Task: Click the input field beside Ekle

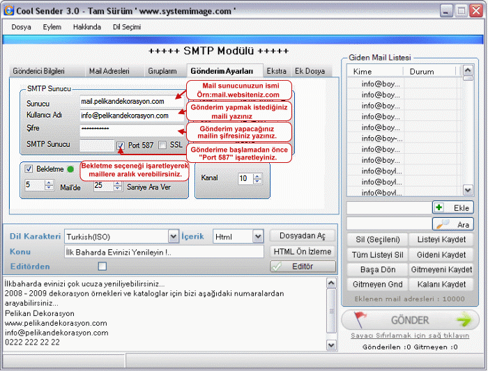Action: (x=389, y=207)
